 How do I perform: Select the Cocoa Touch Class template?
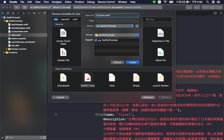point(63,37)
